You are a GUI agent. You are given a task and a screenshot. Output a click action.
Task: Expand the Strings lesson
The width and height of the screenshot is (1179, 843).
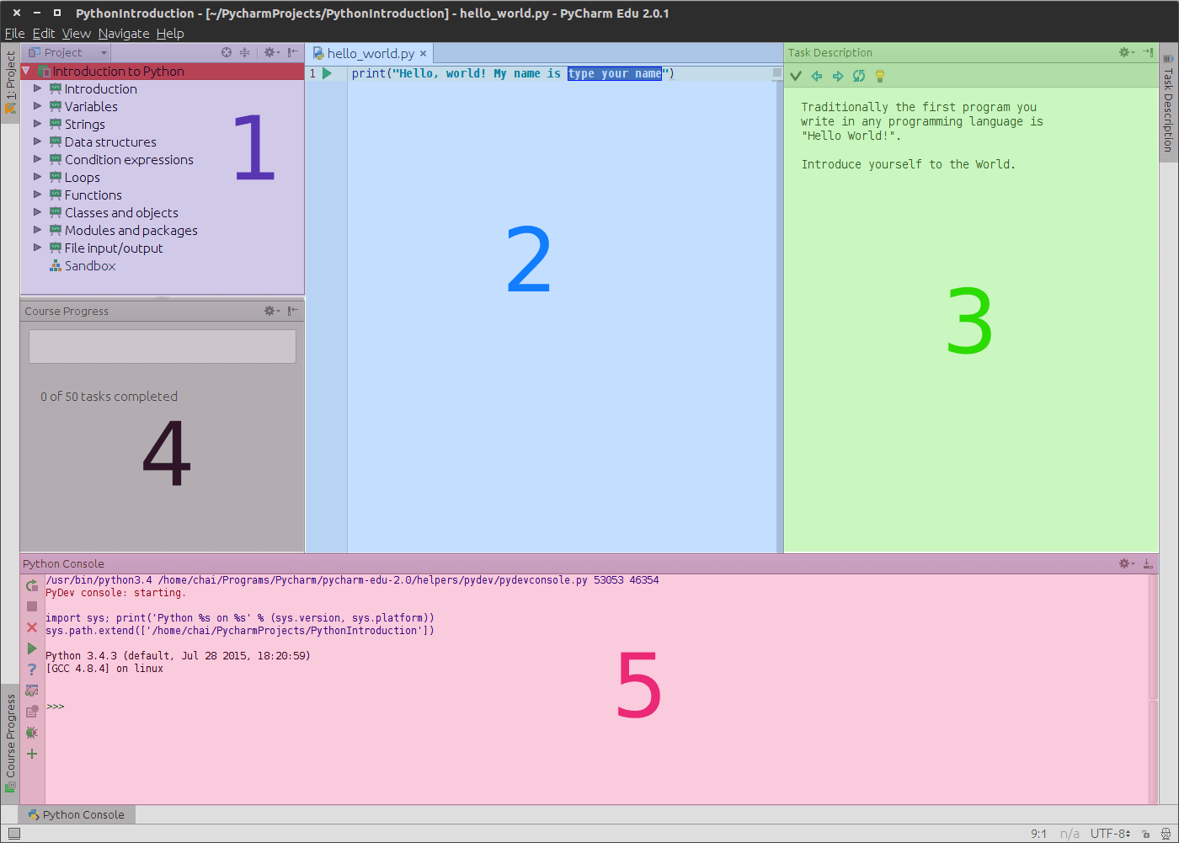[37, 124]
